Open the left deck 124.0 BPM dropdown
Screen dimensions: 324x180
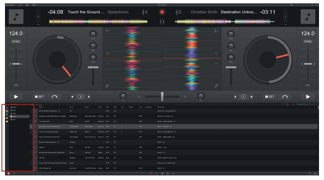[x=17, y=33]
